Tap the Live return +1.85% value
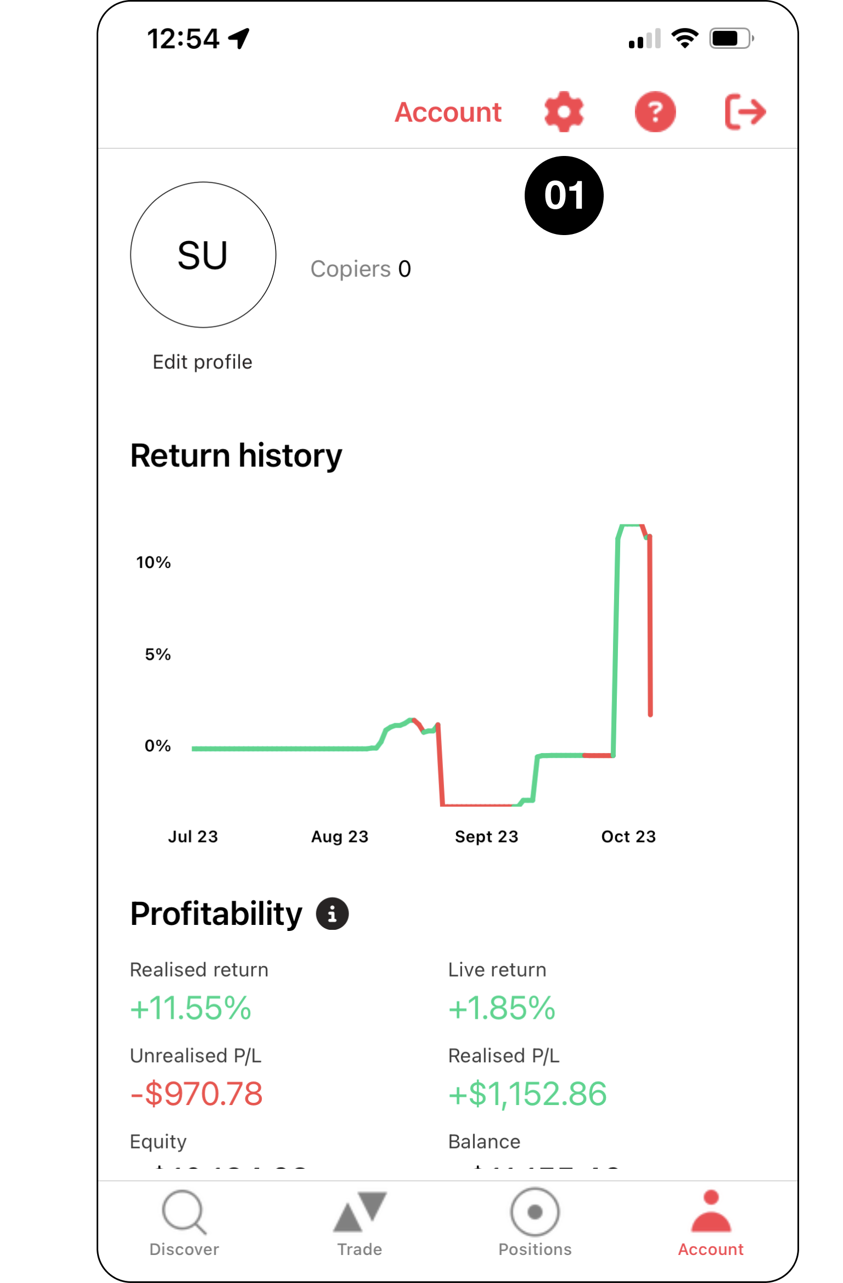 pos(502,1008)
